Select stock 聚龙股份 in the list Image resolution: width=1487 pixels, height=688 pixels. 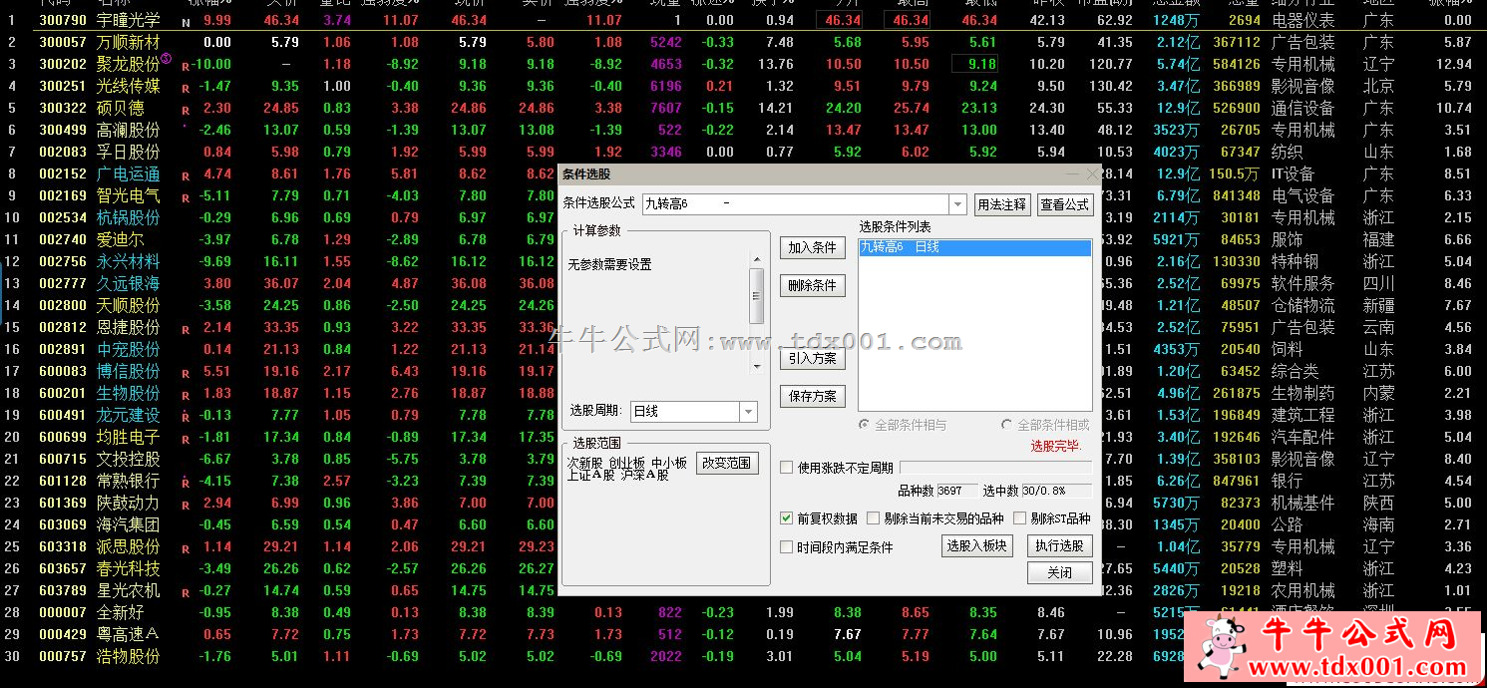pyautogui.click(x=128, y=64)
